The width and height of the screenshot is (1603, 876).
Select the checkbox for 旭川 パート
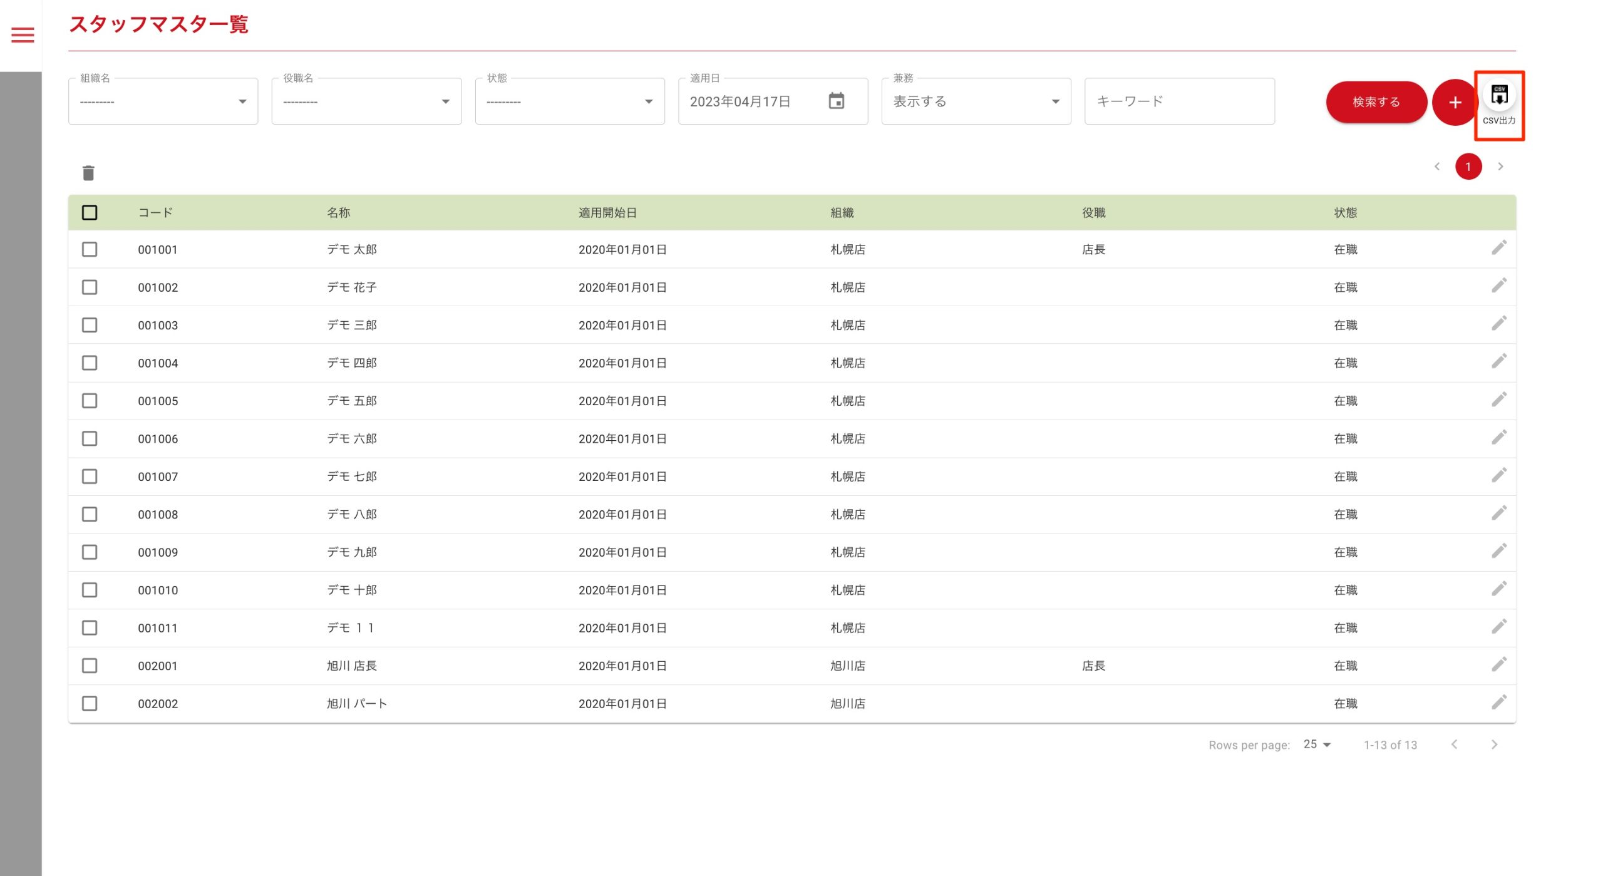[x=90, y=703]
